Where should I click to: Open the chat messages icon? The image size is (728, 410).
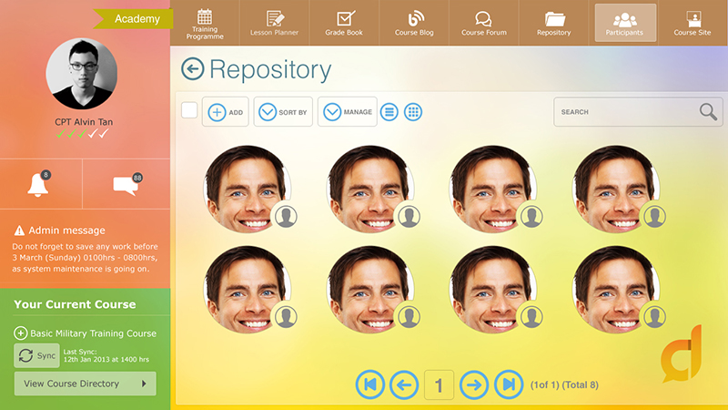pos(126,185)
